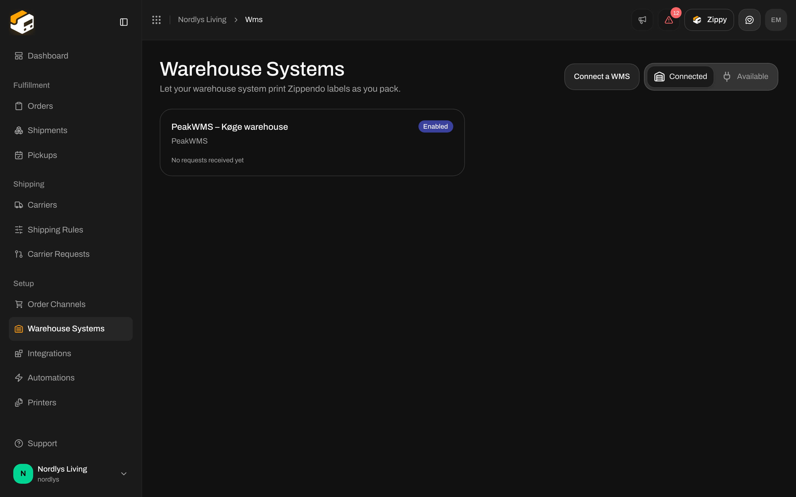The height and width of the screenshot is (497, 796).
Task: Open the Shipping Rules menu item
Action: point(71,230)
